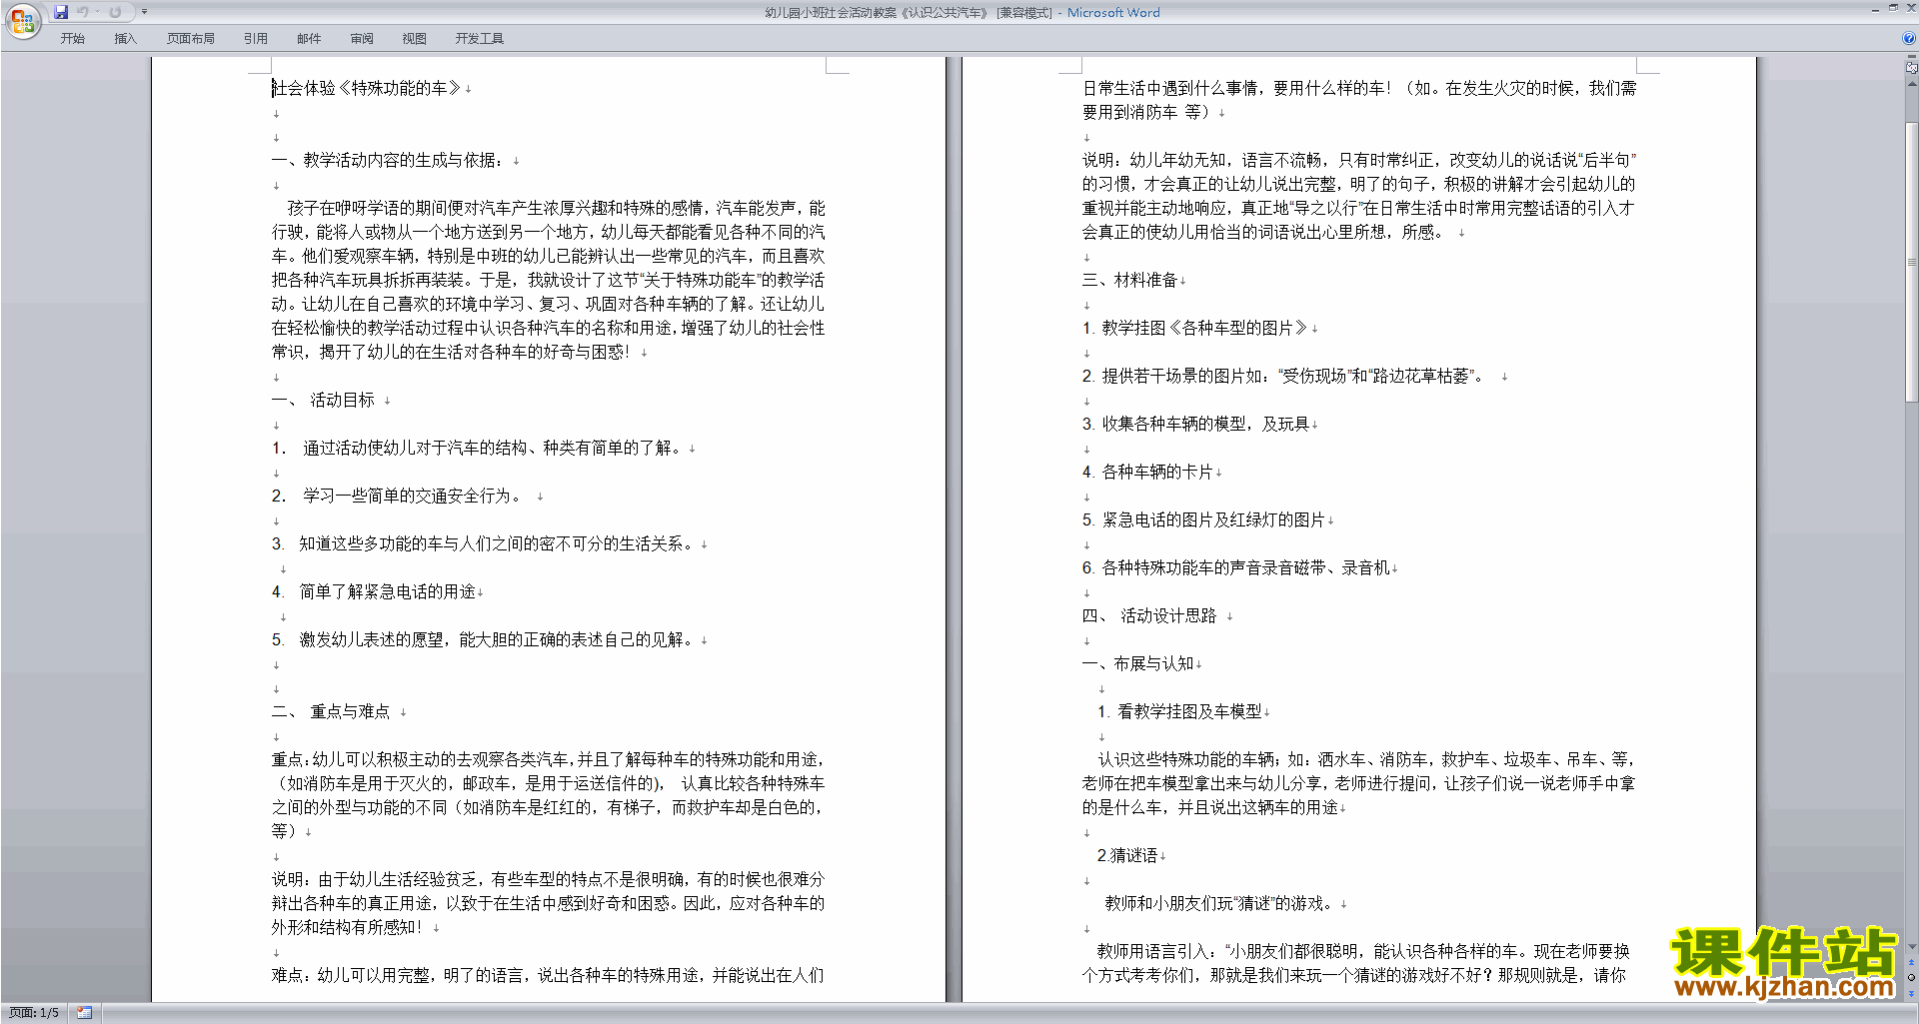This screenshot has width=1919, height=1024.
Task: Toggle the ruler button above scrollbar
Action: (1911, 69)
